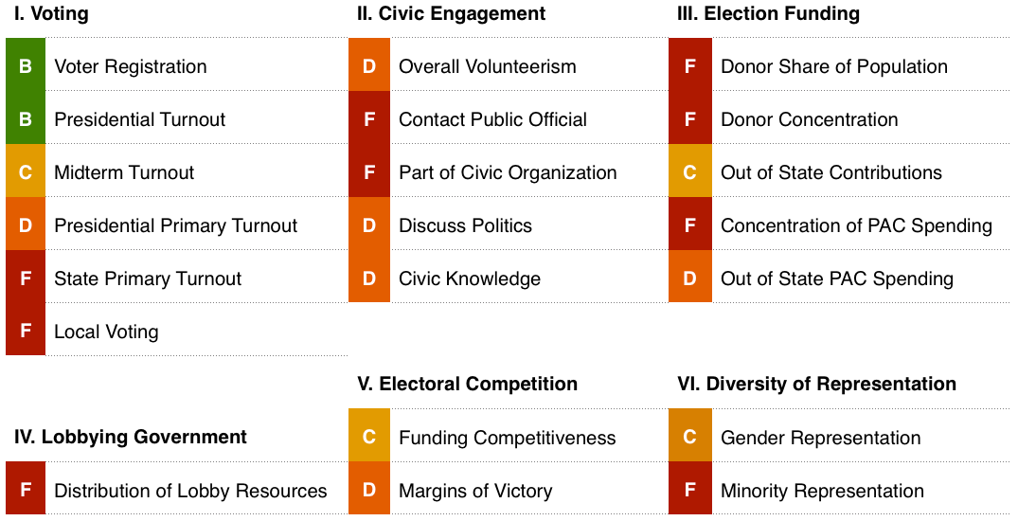Viewport: 1018px width, 521px height.
Task: Open the Civic Knowledge indicator
Action: click(470, 278)
